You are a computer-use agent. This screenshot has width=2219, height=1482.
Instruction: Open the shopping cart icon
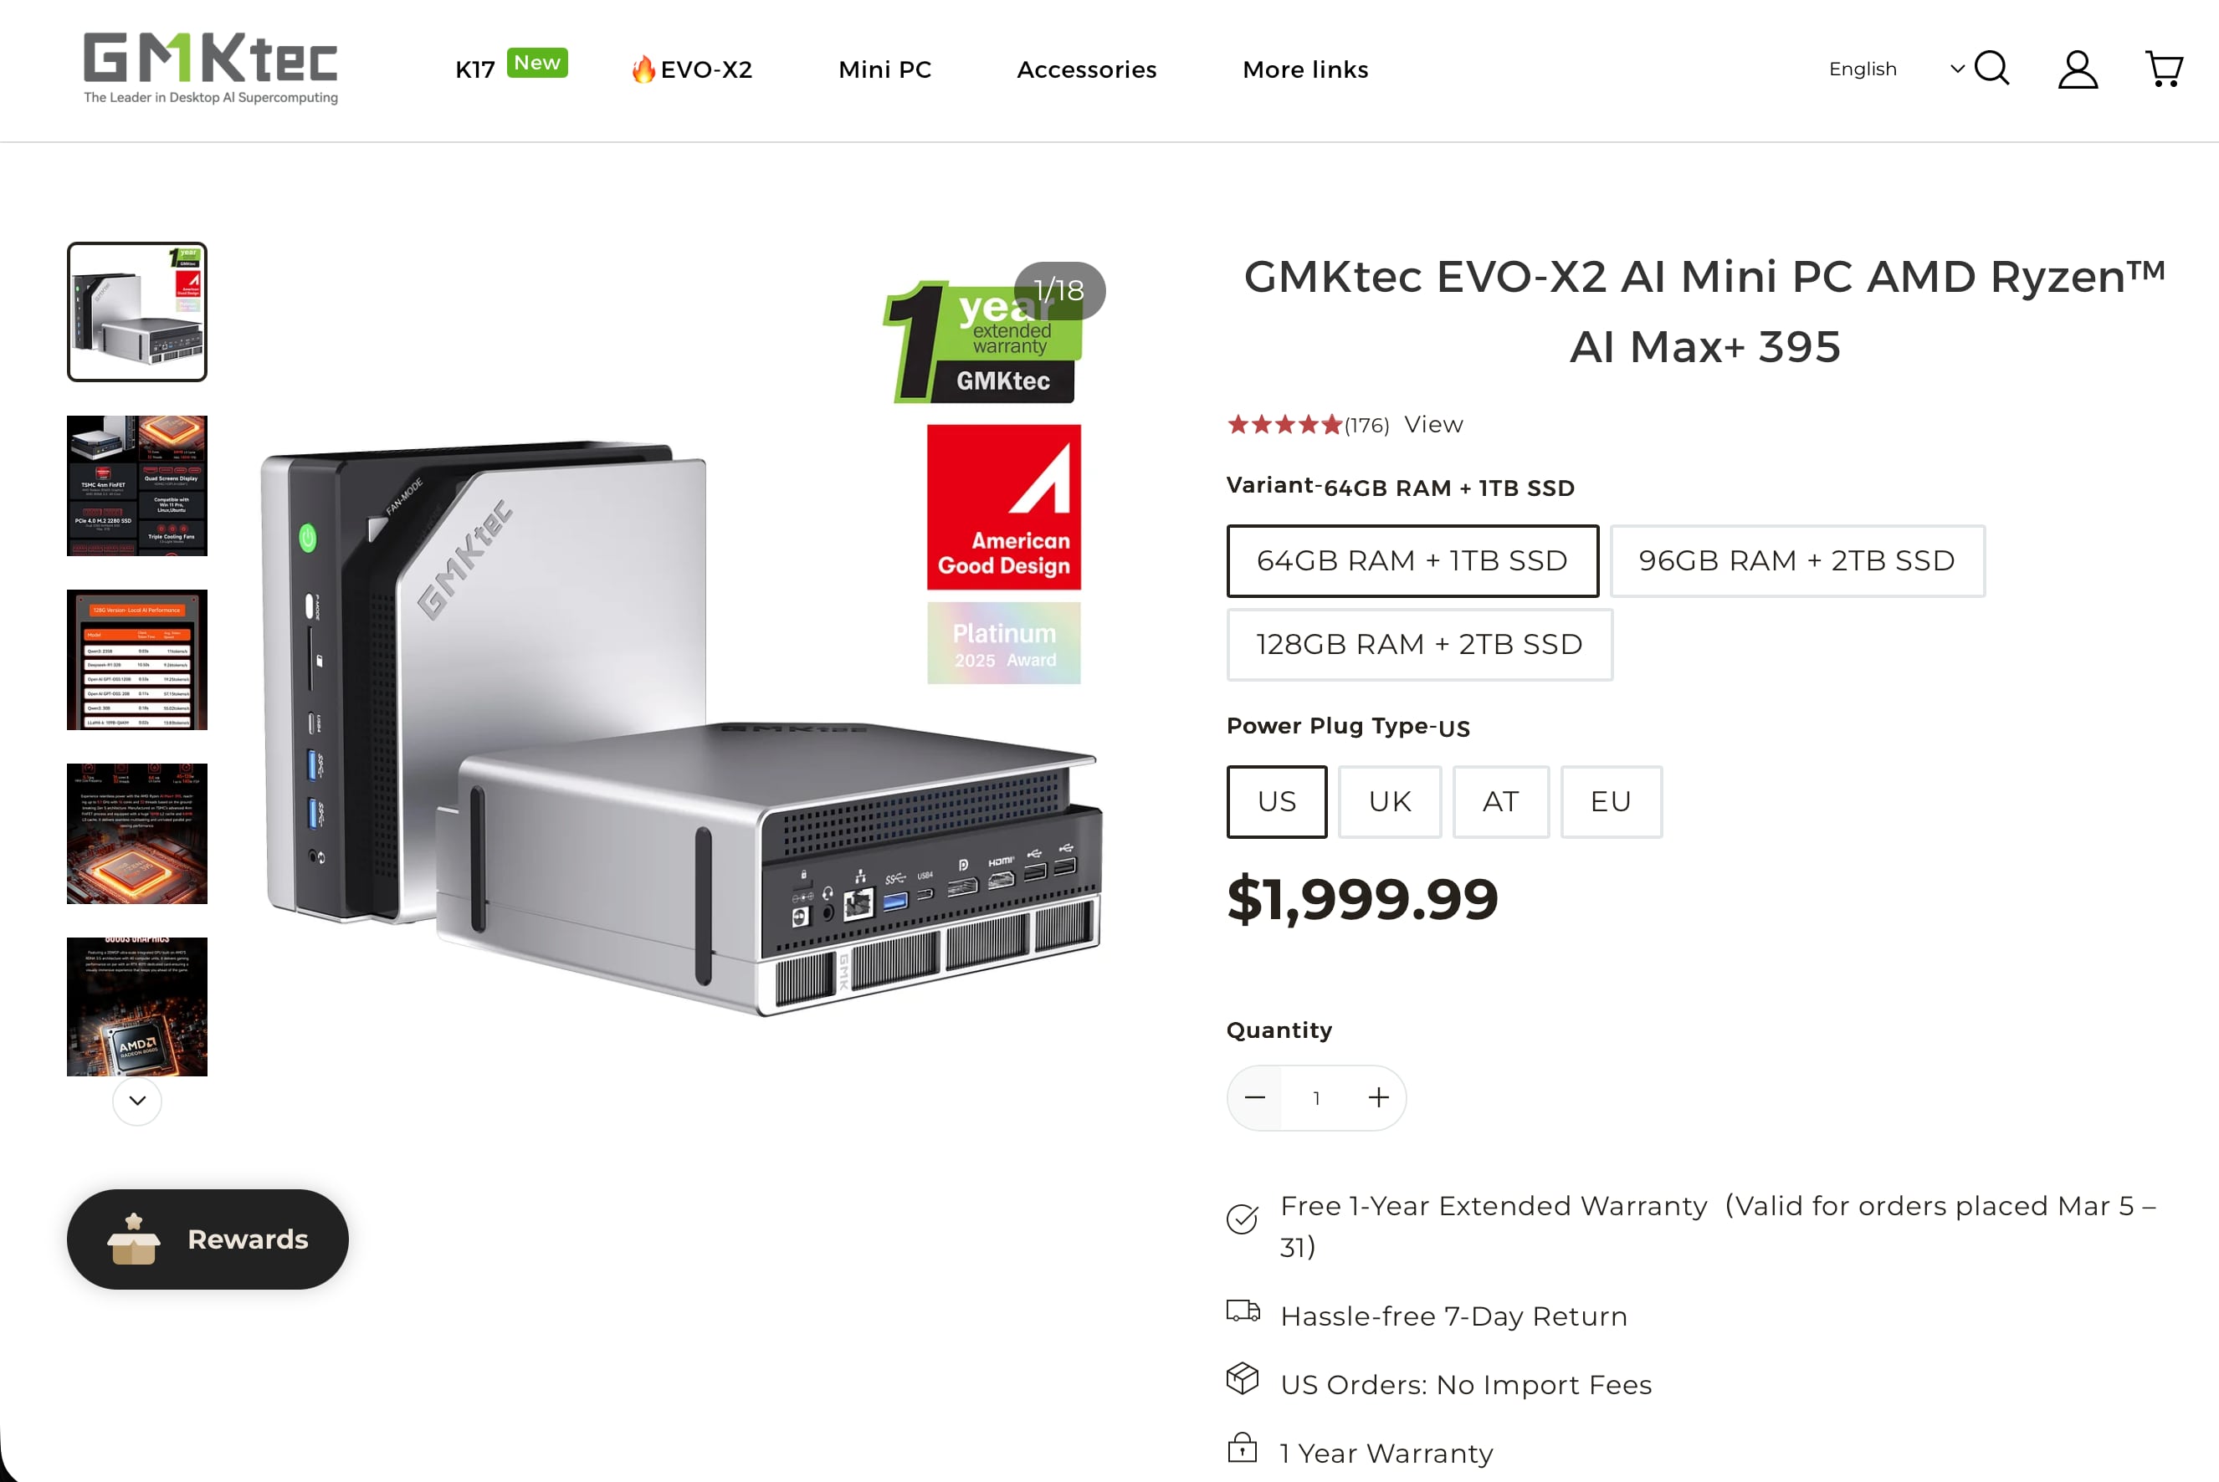[2163, 69]
